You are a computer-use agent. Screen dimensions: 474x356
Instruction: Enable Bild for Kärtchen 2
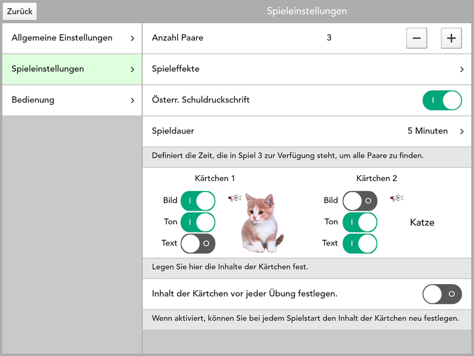click(x=359, y=201)
